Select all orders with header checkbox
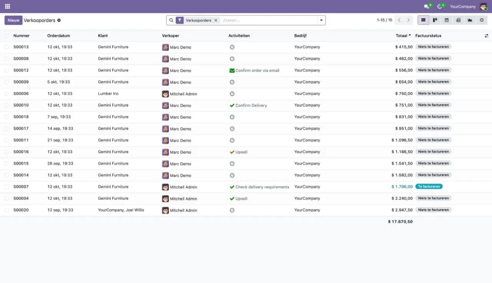The width and height of the screenshot is (492, 283). click(7, 36)
